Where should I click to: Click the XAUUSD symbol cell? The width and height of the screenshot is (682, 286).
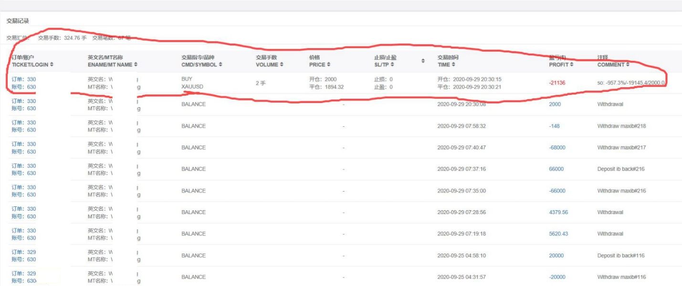(x=192, y=87)
